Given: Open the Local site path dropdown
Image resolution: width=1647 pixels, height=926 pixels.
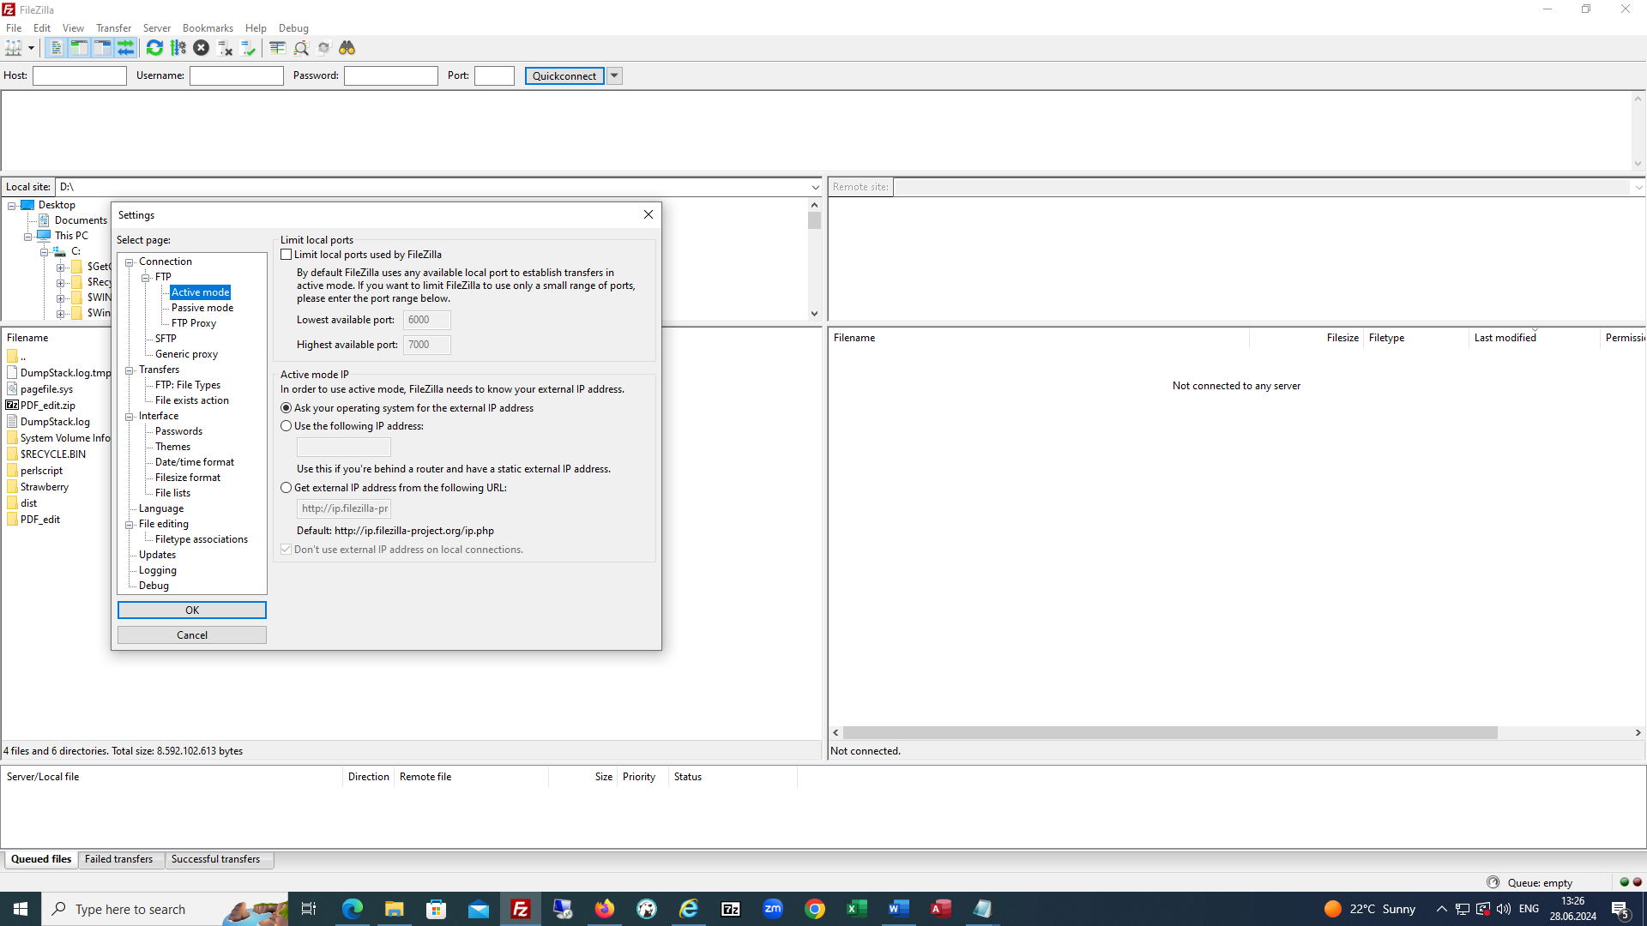Looking at the screenshot, I should pyautogui.click(x=815, y=187).
